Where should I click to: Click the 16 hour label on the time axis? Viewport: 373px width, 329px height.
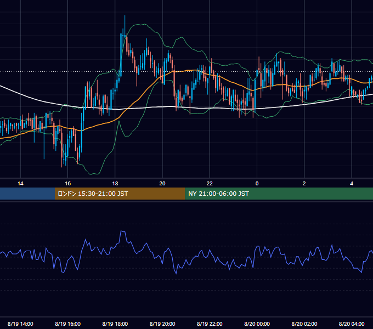pyautogui.click(x=68, y=184)
